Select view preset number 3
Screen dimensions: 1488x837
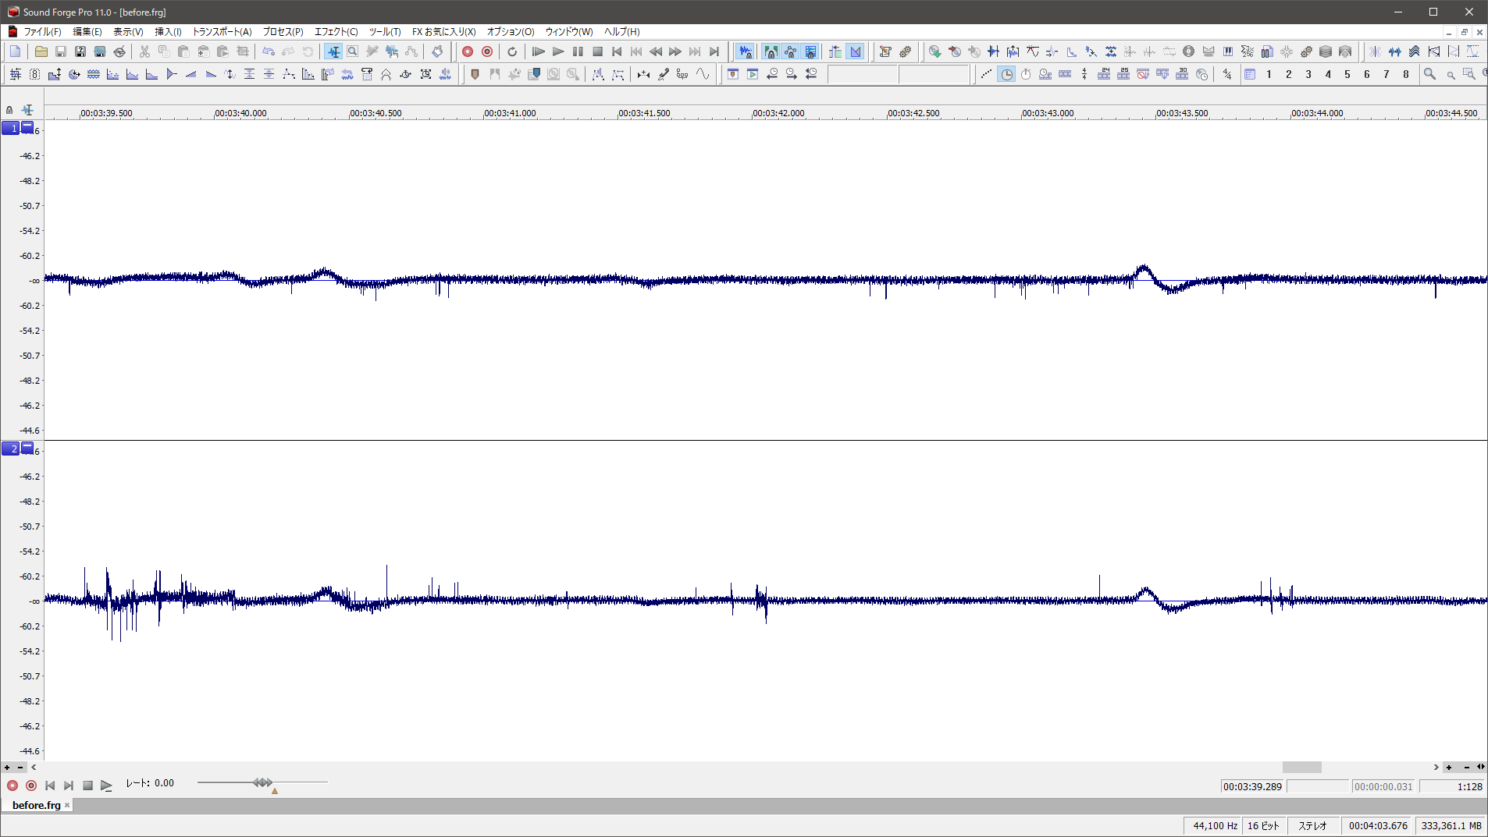coord(1308,74)
